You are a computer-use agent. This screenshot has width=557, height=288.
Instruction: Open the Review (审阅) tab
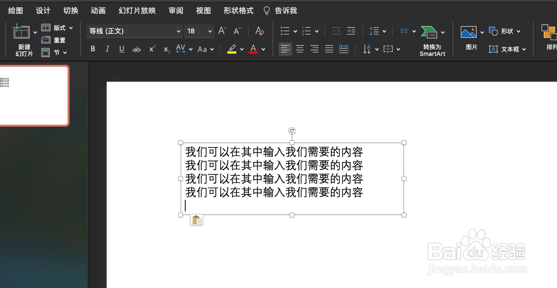pyautogui.click(x=176, y=11)
